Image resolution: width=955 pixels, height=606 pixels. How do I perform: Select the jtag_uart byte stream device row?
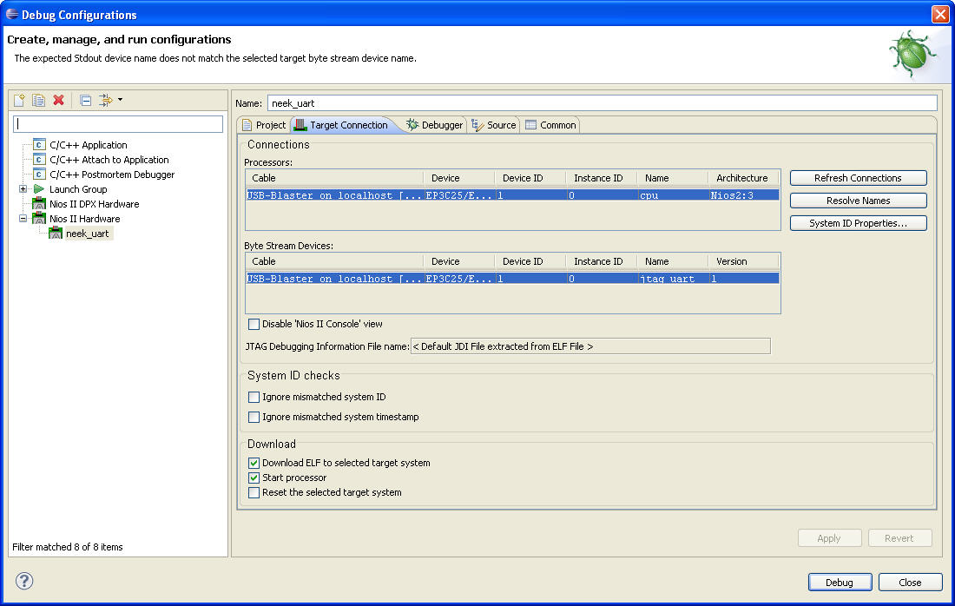point(512,279)
